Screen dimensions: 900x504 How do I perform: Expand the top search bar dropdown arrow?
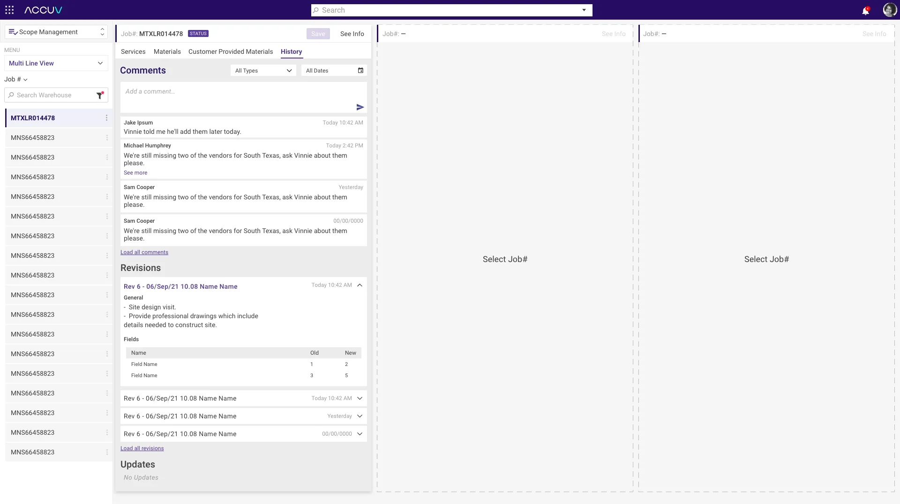tap(584, 10)
